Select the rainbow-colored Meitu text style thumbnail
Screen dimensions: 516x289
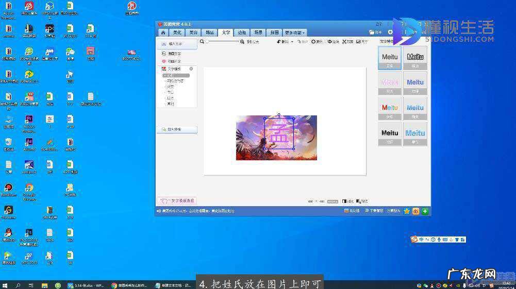coord(390,108)
